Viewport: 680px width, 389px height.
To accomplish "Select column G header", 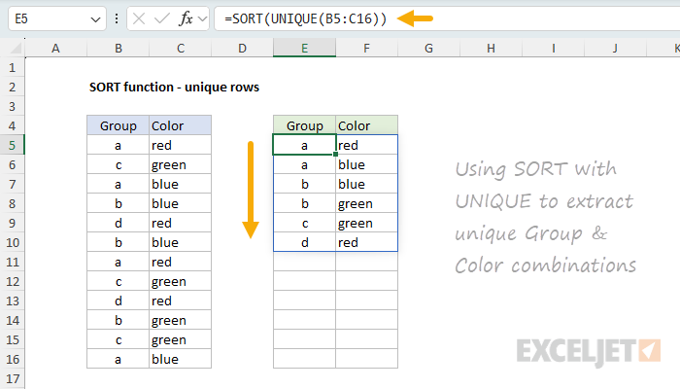I will click(x=429, y=48).
